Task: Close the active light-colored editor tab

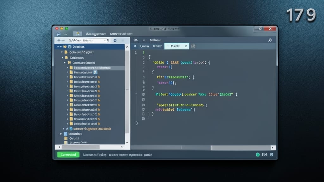Action: (x=186, y=46)
